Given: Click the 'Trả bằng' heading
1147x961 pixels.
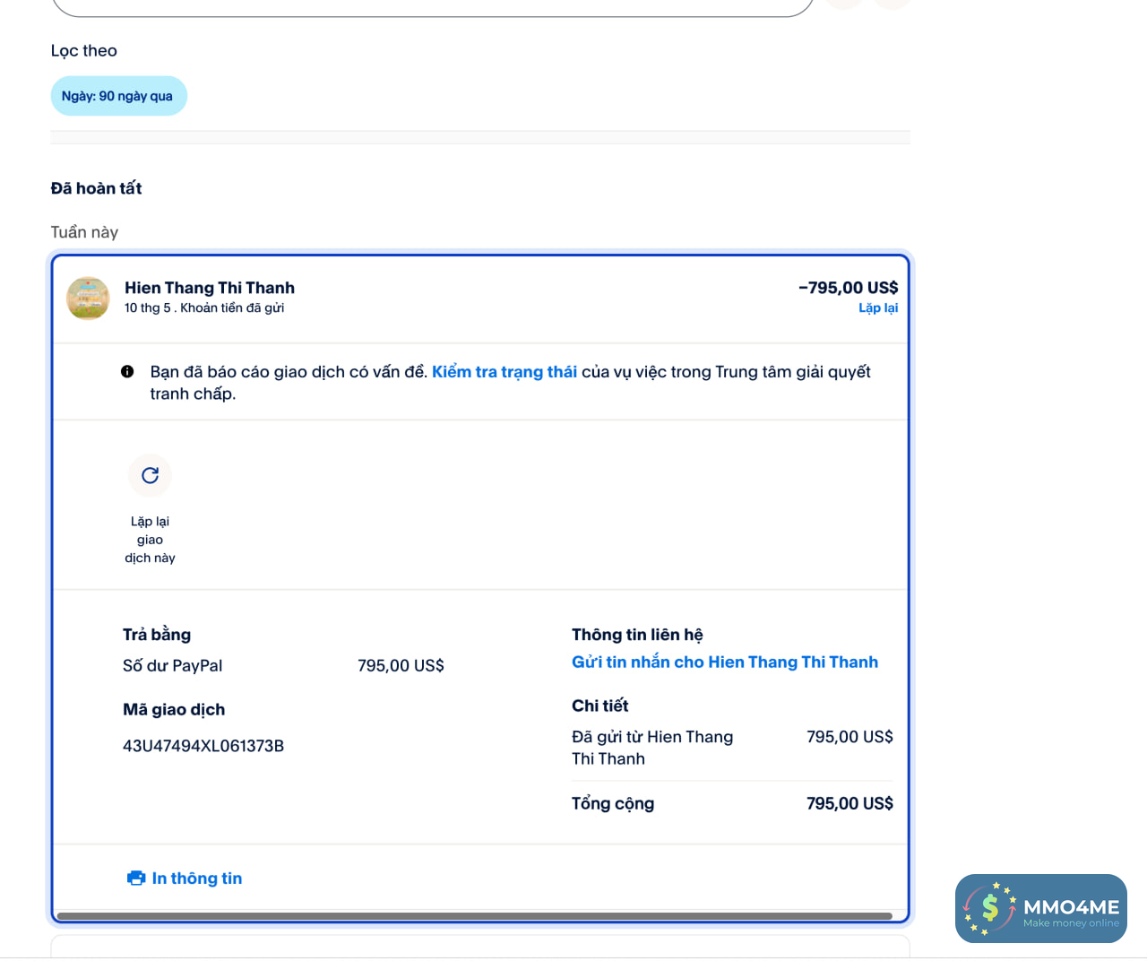Looking at the screenshot, I should tap(157, 635).
